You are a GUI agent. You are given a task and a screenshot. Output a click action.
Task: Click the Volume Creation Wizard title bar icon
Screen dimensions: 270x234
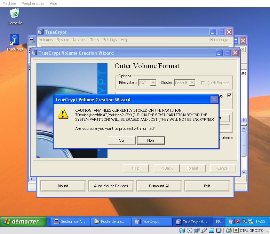34,53
